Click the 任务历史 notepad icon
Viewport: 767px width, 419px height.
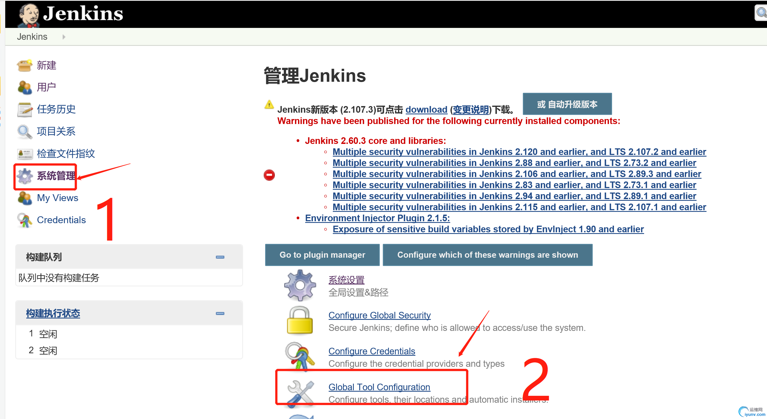24,109
